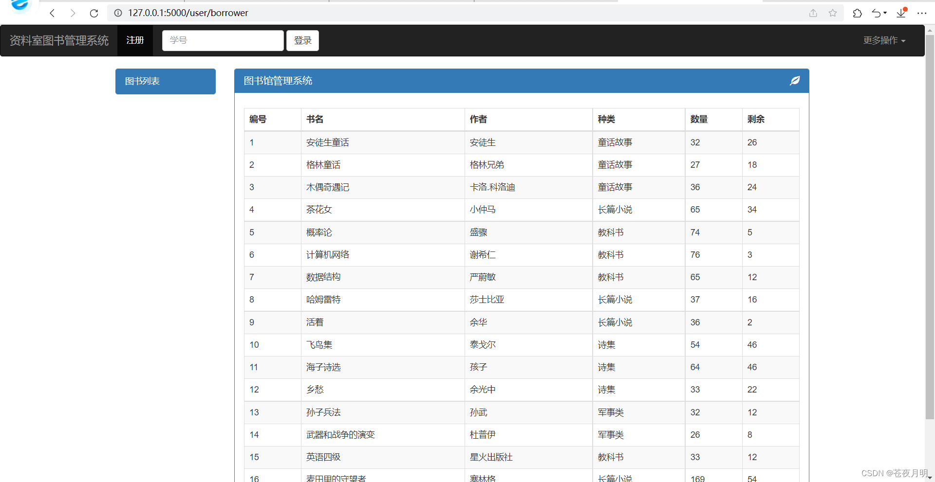Click 童话故事 category in 安徒生童话 row
Image resolution: width=935 pixels, height=482 pixels.
(615, 143)
